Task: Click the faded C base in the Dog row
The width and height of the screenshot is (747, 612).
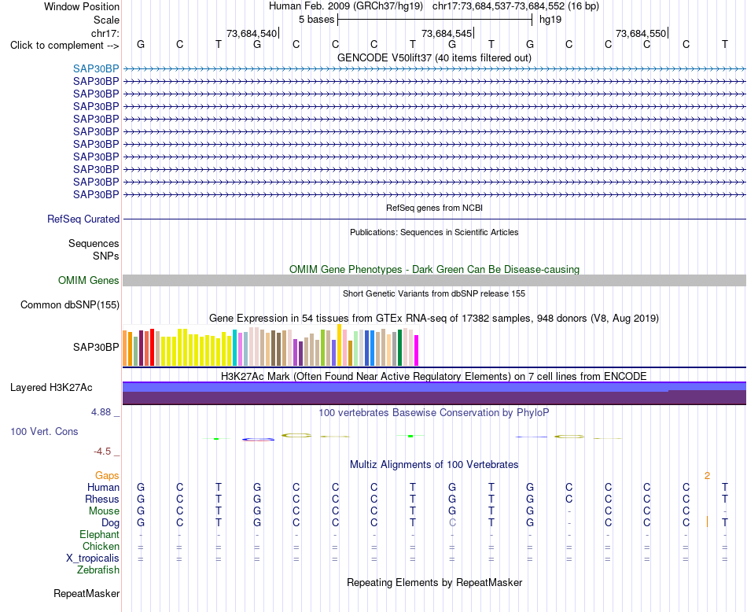Action: coord(452,523)
